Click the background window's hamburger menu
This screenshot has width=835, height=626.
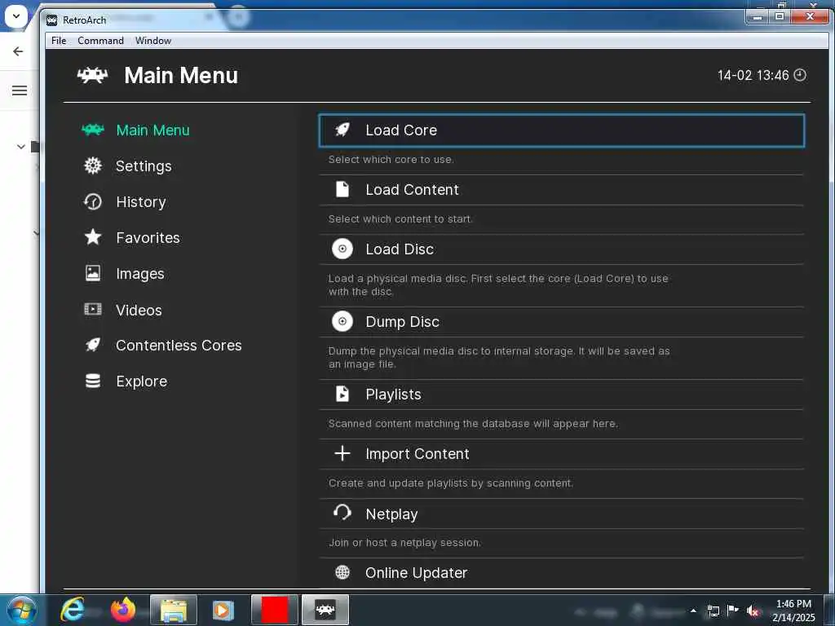20,90
